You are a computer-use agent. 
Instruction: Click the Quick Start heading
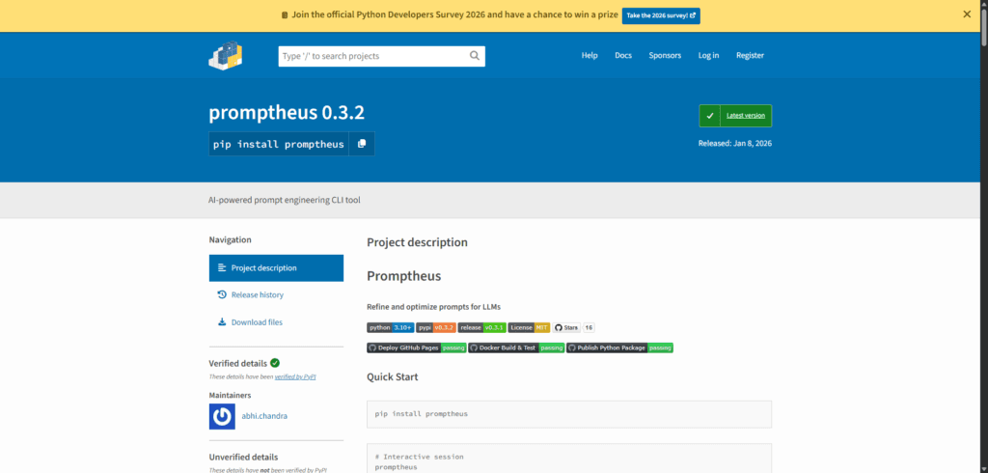pyautogui.click(x=392, y=377)
